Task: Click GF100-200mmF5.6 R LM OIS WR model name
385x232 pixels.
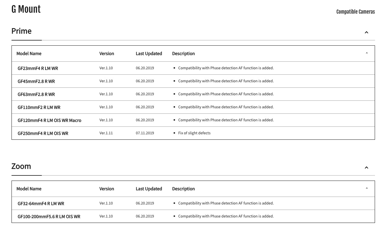Action: point(49,217)
